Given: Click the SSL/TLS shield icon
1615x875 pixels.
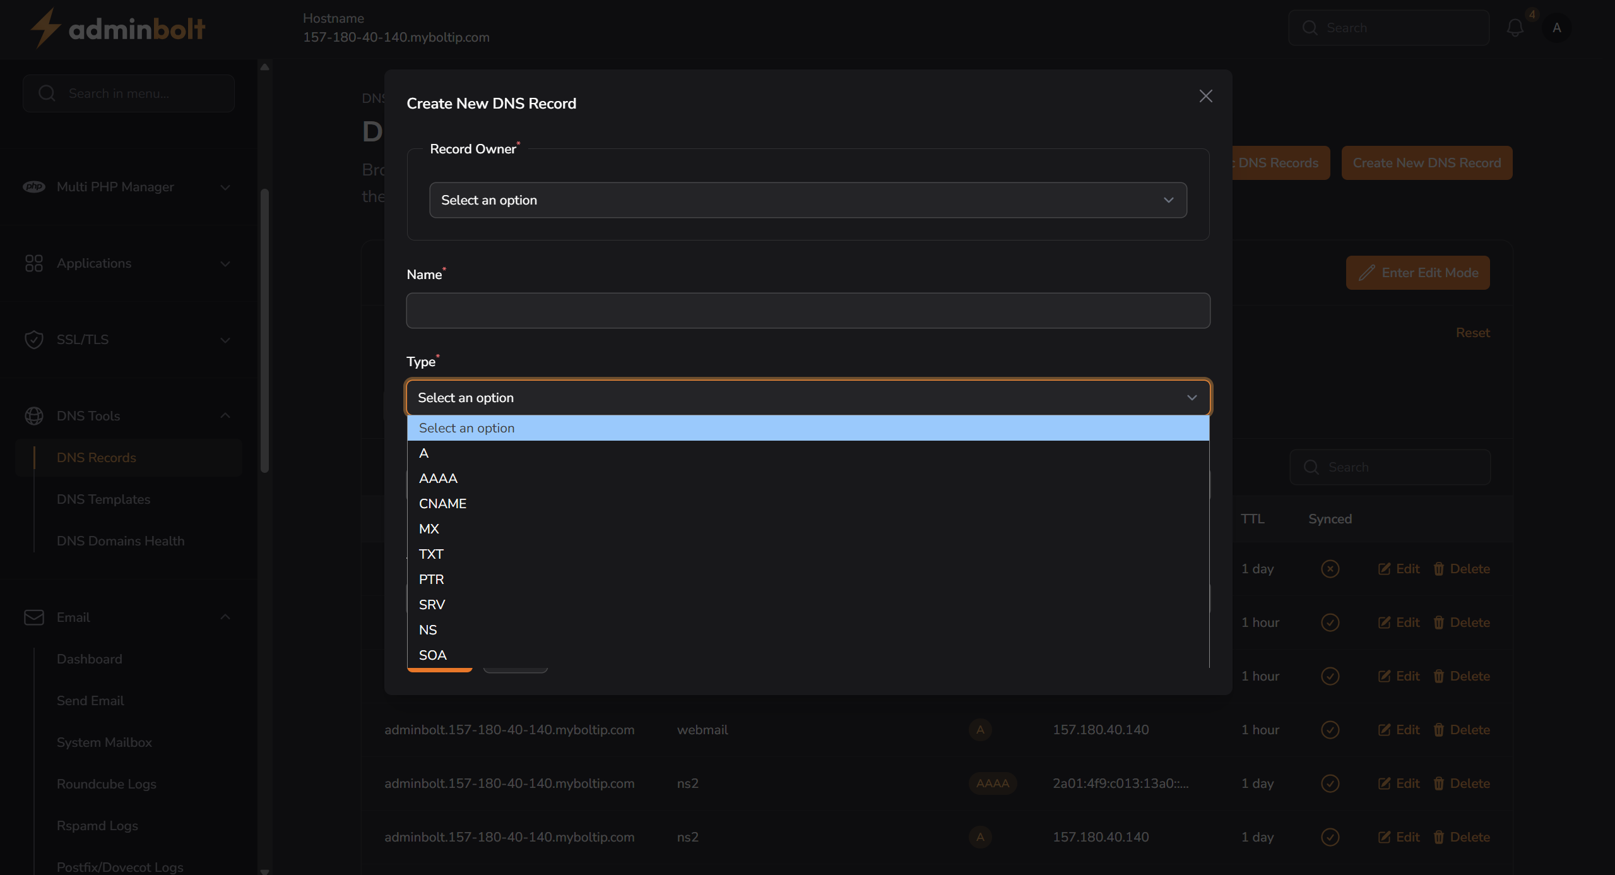Looking at the screenshot, I should pos(35,340).
